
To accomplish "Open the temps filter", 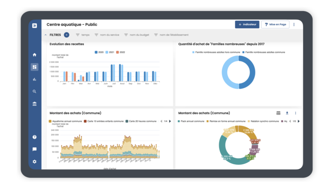I will [x=83, y=35].
